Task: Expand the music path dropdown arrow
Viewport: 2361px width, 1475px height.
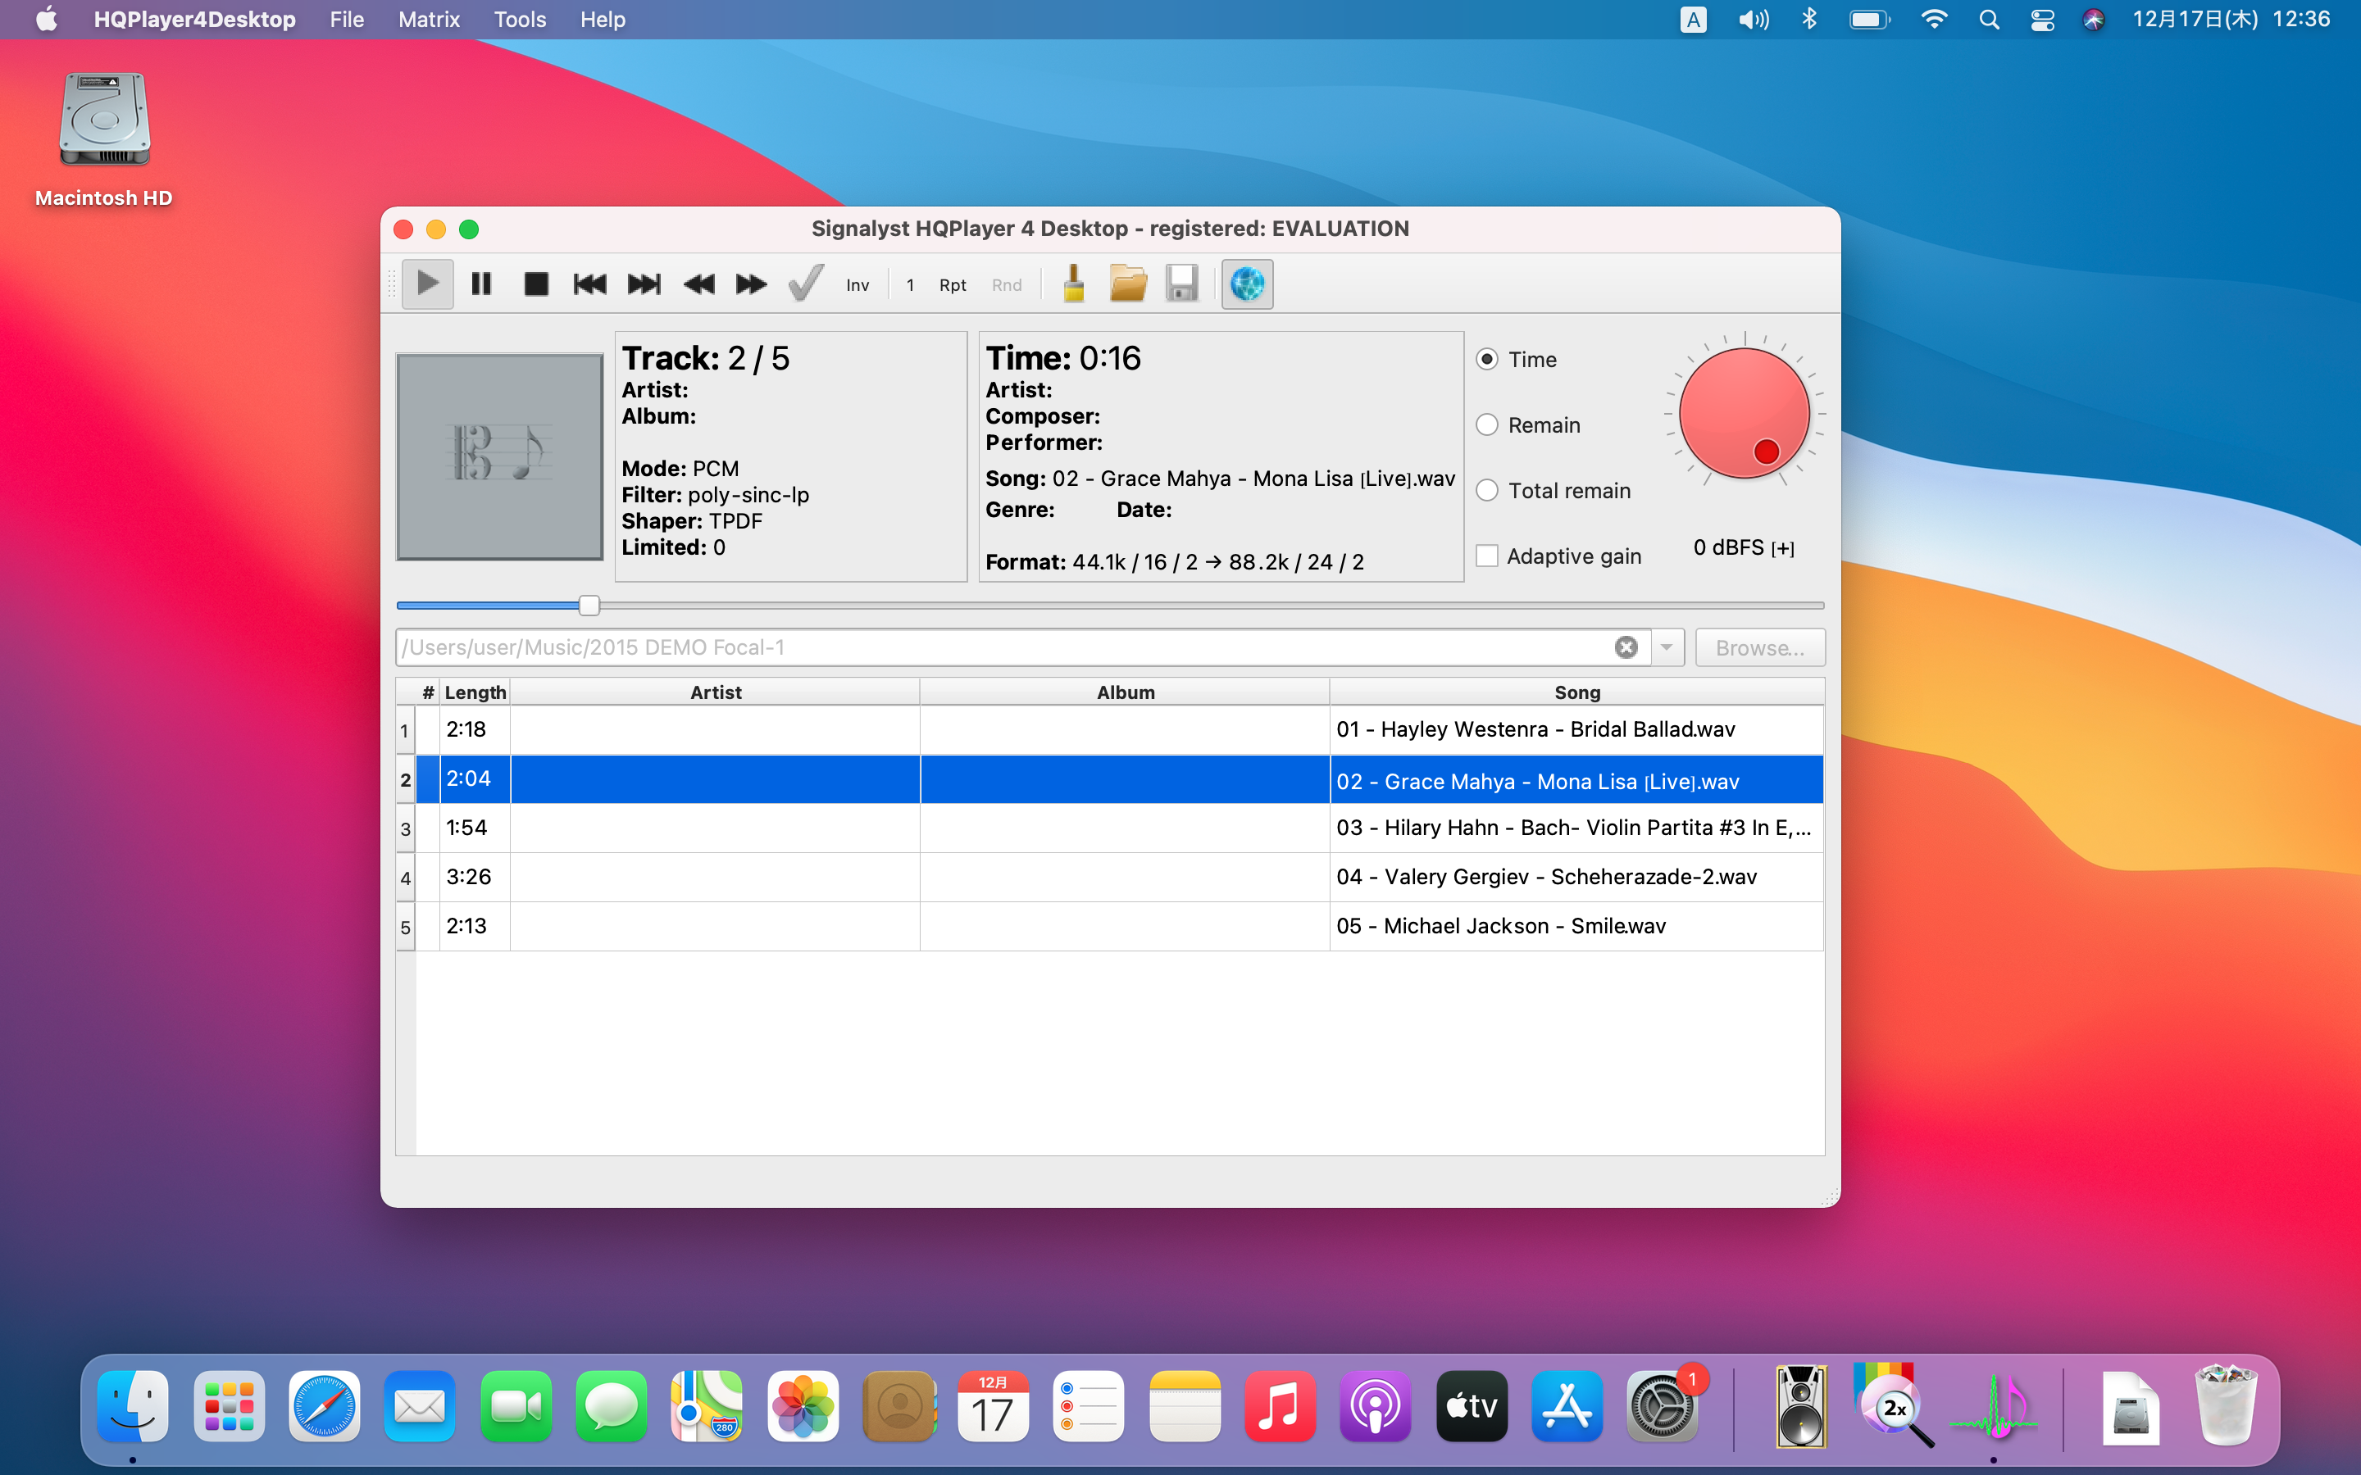Action: 1667,647
